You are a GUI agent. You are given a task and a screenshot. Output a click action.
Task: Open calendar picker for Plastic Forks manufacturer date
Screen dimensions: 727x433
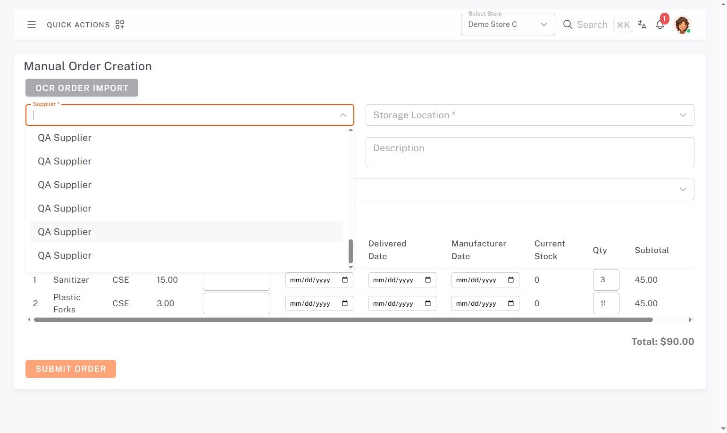(511, 303)
